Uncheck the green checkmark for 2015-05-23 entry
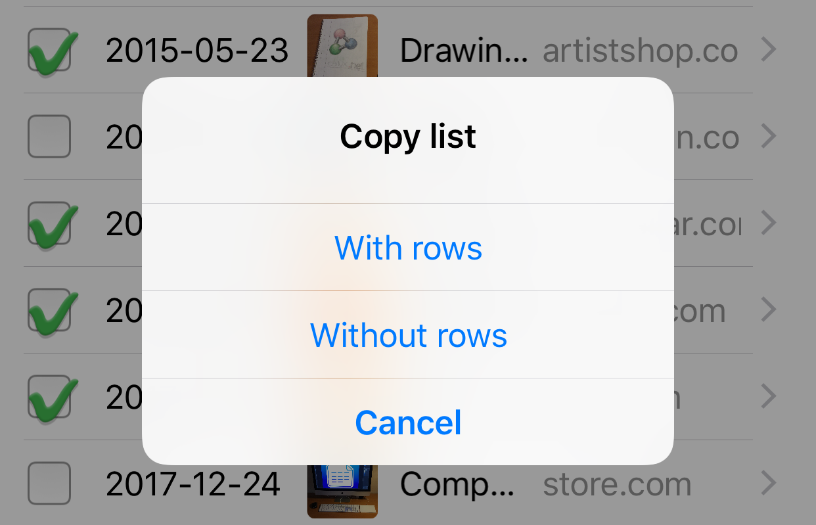The height and width of the screenshot is (525, 816). tap(50, 51)
